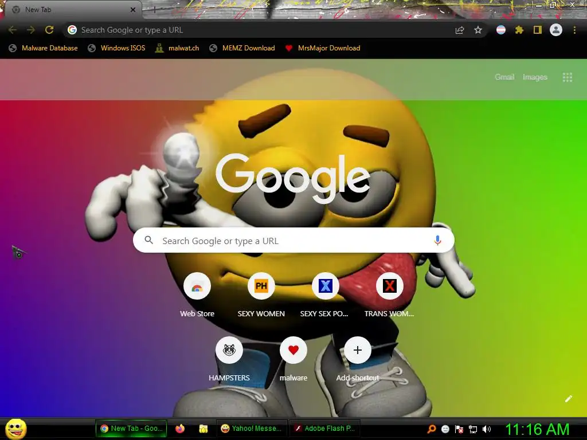The width and height of the screenshot is (587, 440).
Task: Reload the page with refresh icon
Action: tap(49, 30)
